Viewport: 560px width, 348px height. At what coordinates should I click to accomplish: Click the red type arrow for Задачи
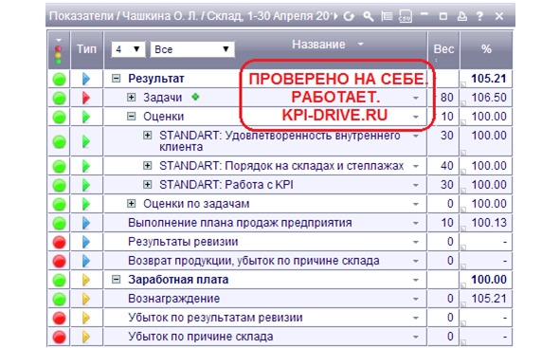(85, 98)
